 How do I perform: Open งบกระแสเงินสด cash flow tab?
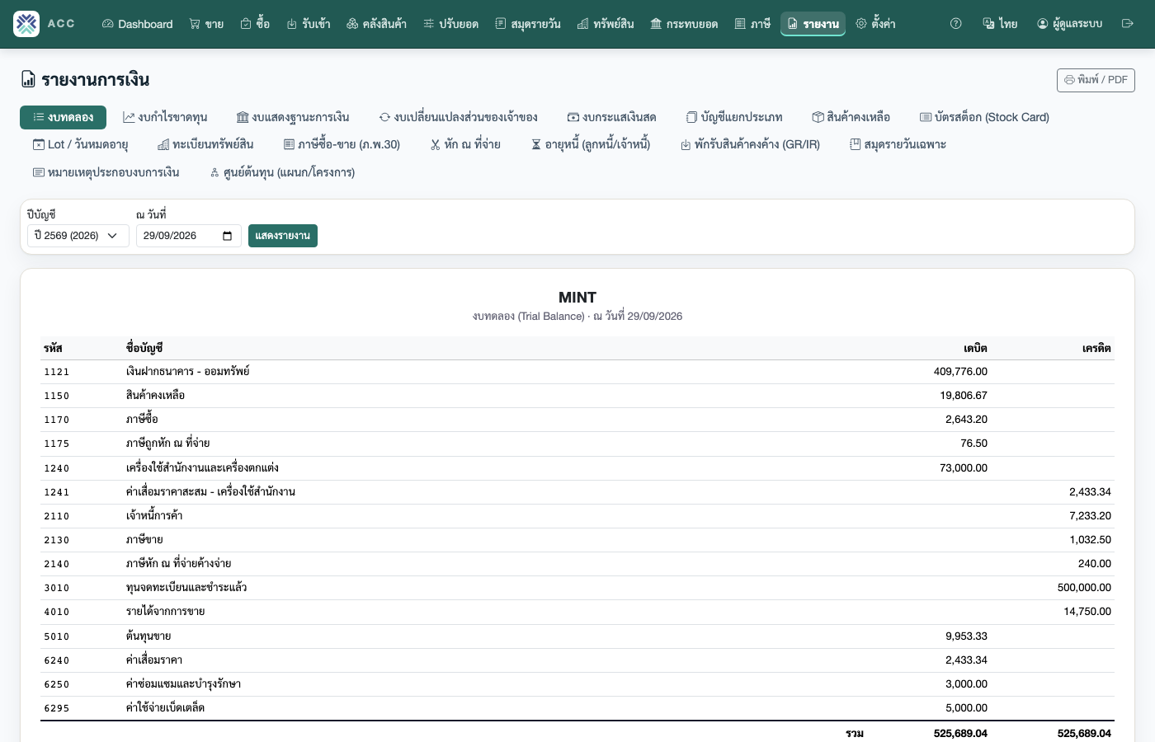(611, 117)
